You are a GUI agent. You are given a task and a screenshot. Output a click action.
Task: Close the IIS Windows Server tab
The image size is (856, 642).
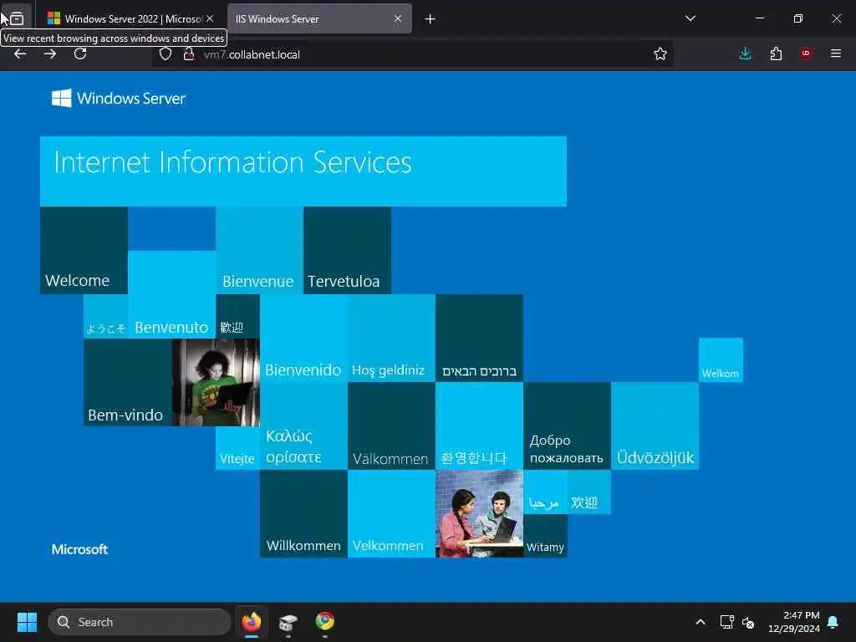coord(398,18)
